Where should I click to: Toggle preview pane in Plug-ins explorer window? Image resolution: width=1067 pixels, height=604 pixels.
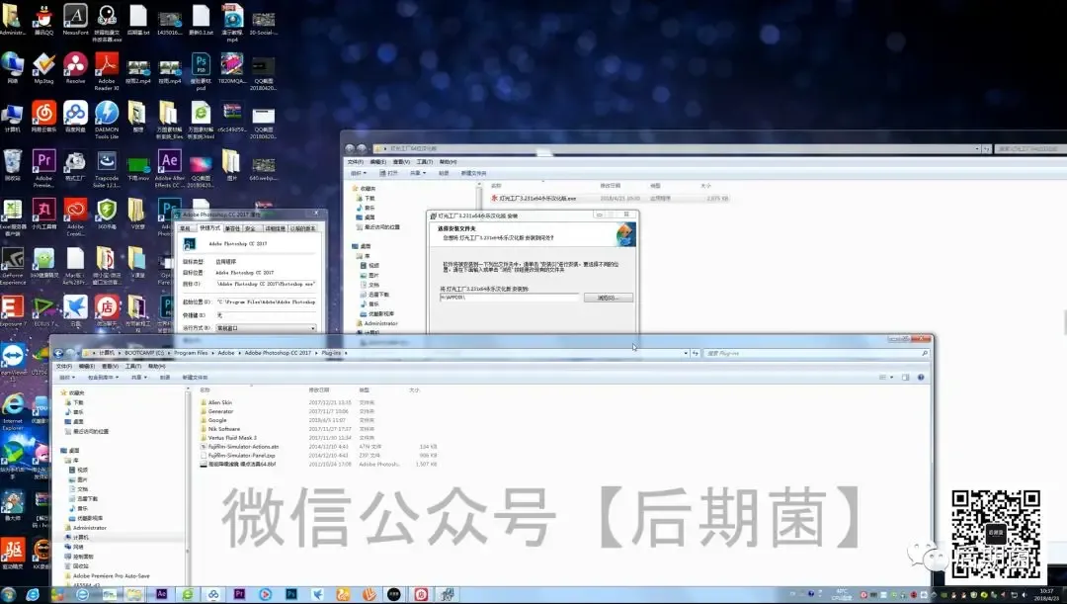[x=905, y=378]
